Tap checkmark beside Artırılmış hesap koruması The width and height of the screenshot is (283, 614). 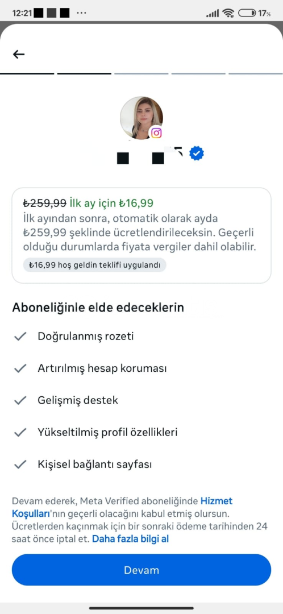tap(20, 368)
